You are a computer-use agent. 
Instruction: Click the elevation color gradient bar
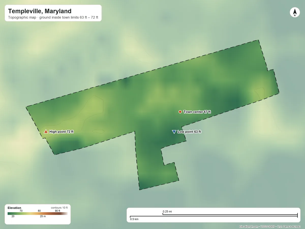(x=38, y=213)
